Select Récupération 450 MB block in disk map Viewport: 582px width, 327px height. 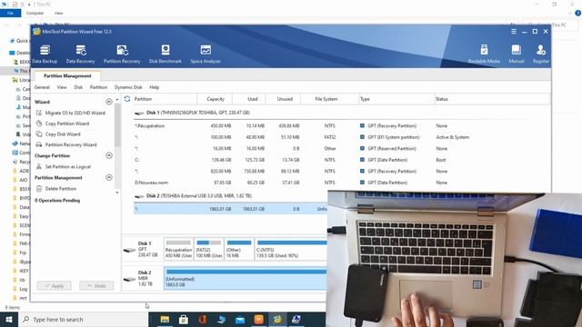[178, 249]
